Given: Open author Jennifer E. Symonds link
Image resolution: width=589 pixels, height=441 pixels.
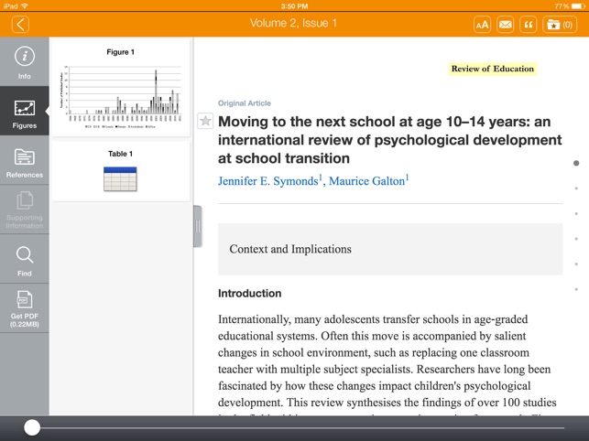Looking at the screenshot, I should tap(269, 181).
